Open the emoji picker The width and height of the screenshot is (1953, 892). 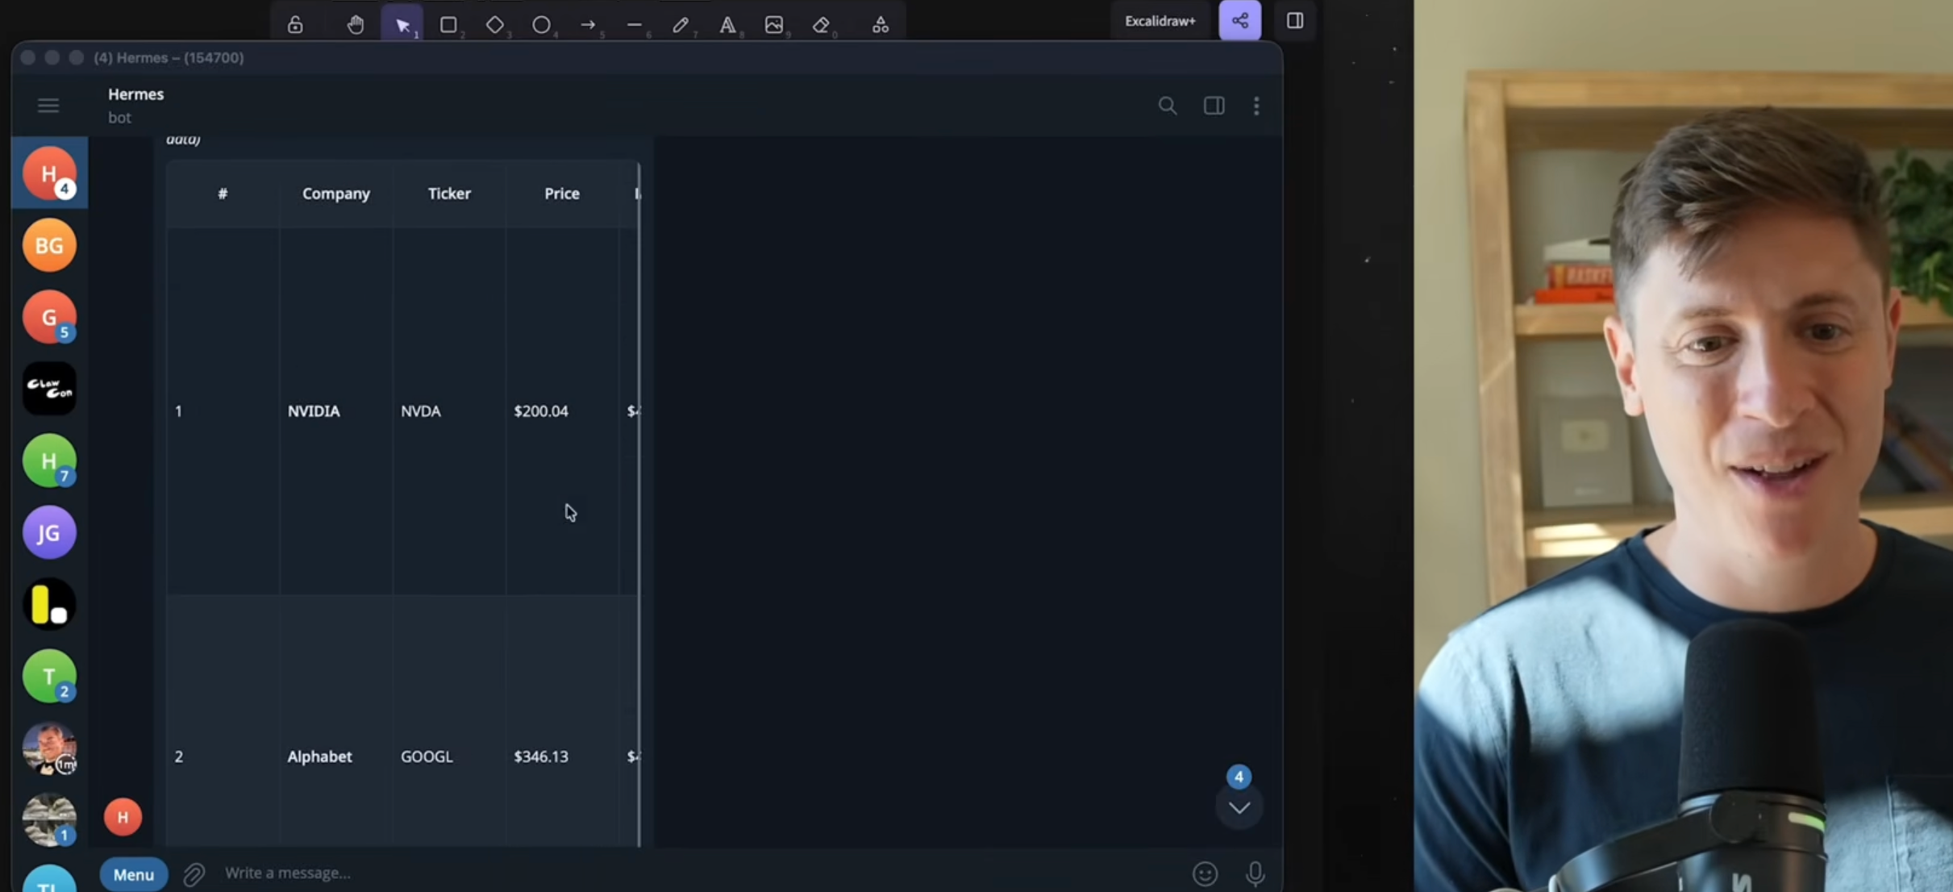coord(1205,873)
